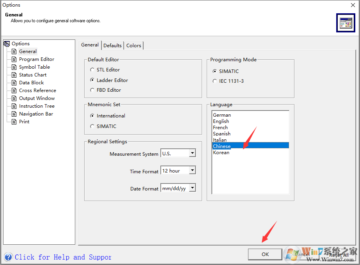Select the FBD Editor radio button
This screenshot has height=265, width=360.
[x=92, y=90]
